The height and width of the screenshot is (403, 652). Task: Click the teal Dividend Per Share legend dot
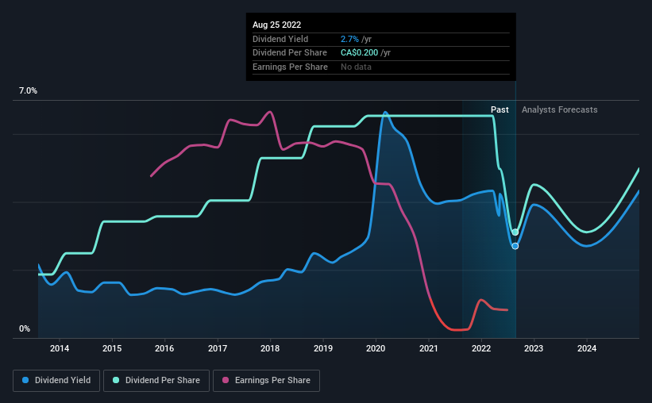point(116,380)
